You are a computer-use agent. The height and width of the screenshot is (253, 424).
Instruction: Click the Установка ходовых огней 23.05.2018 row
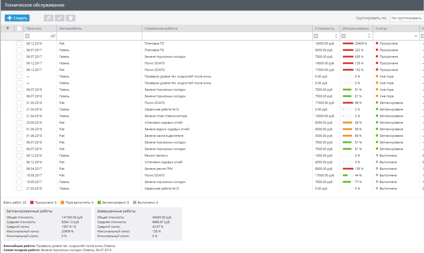click(x=212, y=123)
